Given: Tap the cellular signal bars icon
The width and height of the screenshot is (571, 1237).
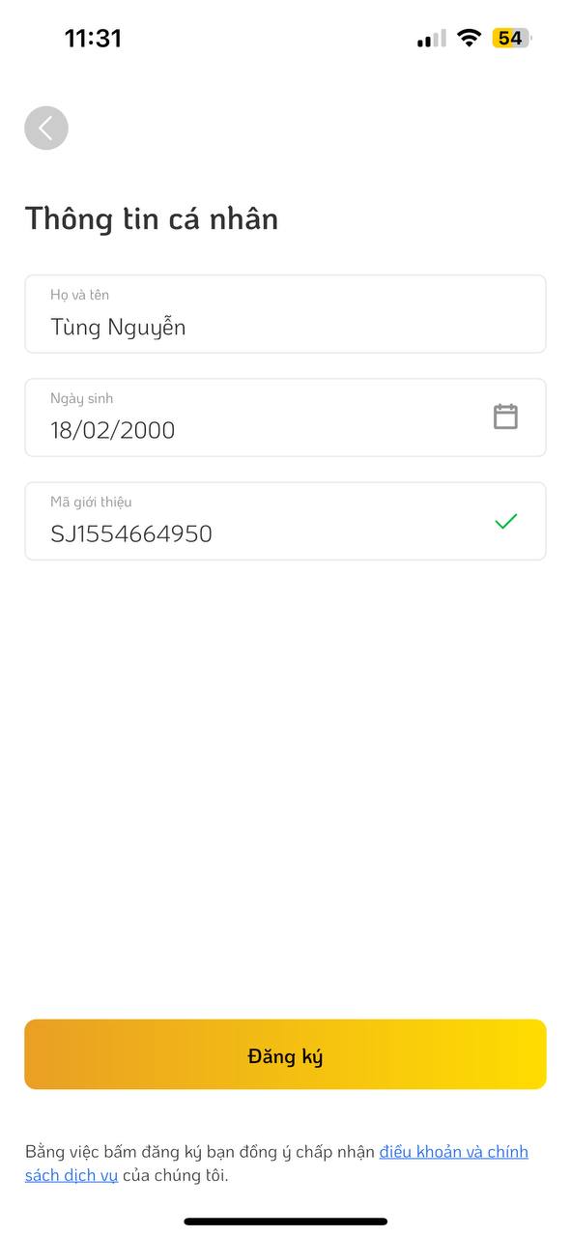Looking at the screenshot, I should point(432,39).
